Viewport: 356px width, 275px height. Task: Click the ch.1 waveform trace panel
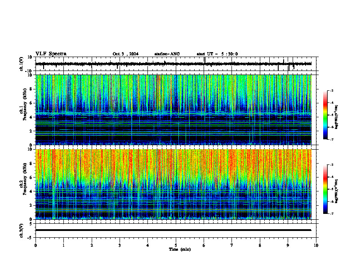pos(177,64)
